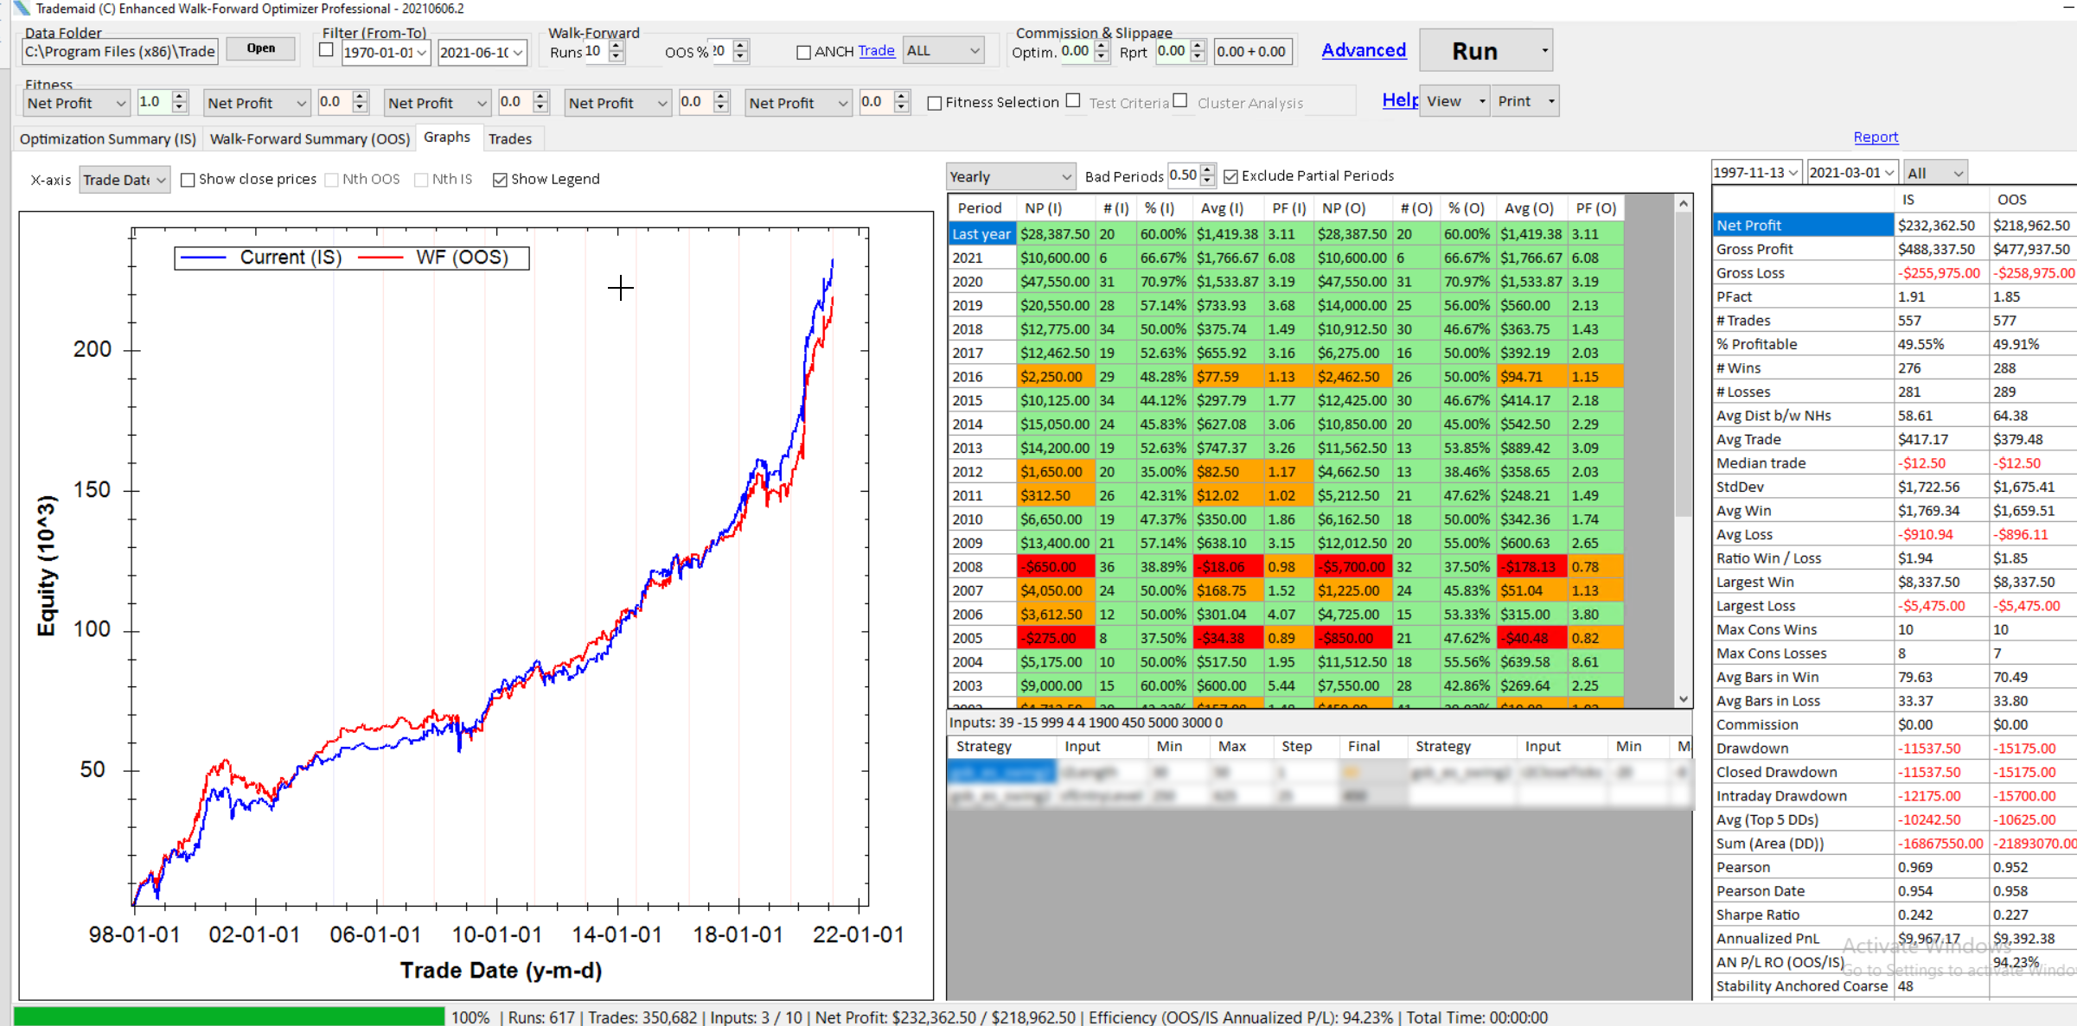
Task: Open Walk-Forward Summary (OOS) tab
Action: 310,138
